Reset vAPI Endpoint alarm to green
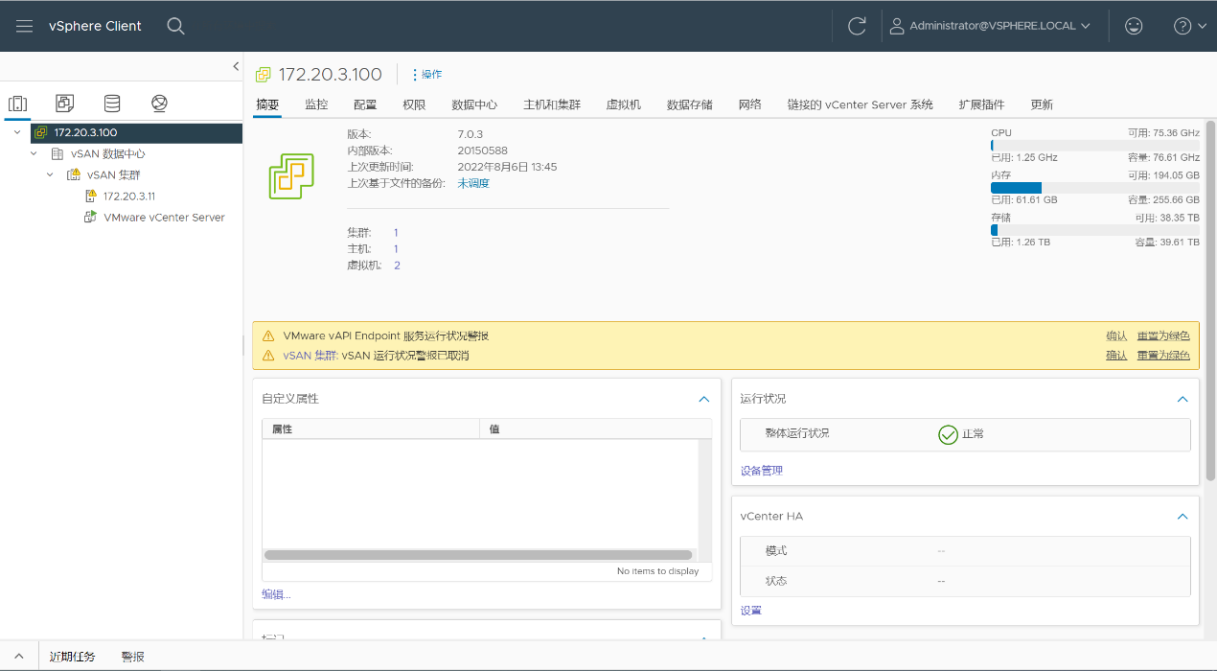The image size is (1217, 671). click(x=1163, y=336)
